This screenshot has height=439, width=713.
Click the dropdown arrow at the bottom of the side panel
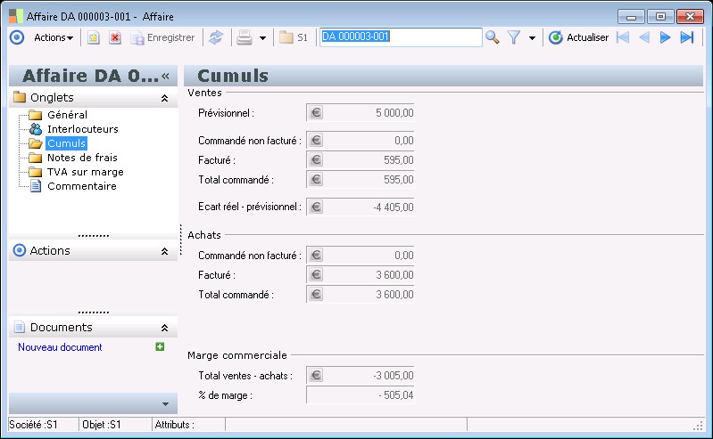[x=165, y=404]
